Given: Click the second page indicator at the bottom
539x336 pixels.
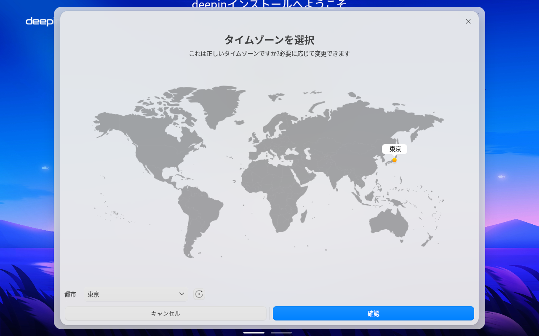Looking at the screenshot, I should click(281, 333).
